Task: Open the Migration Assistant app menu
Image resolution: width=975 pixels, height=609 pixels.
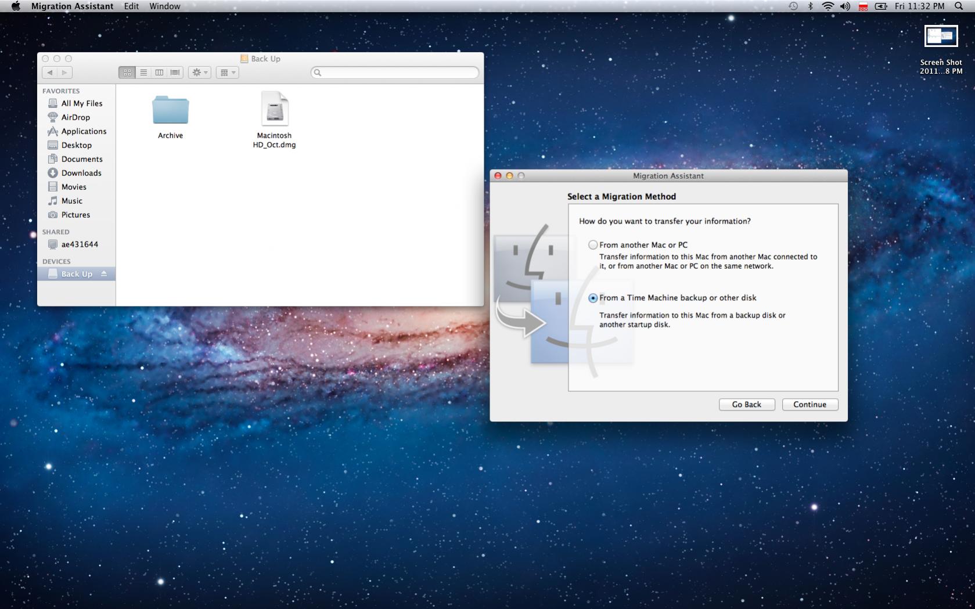Action: coord(72,6)
